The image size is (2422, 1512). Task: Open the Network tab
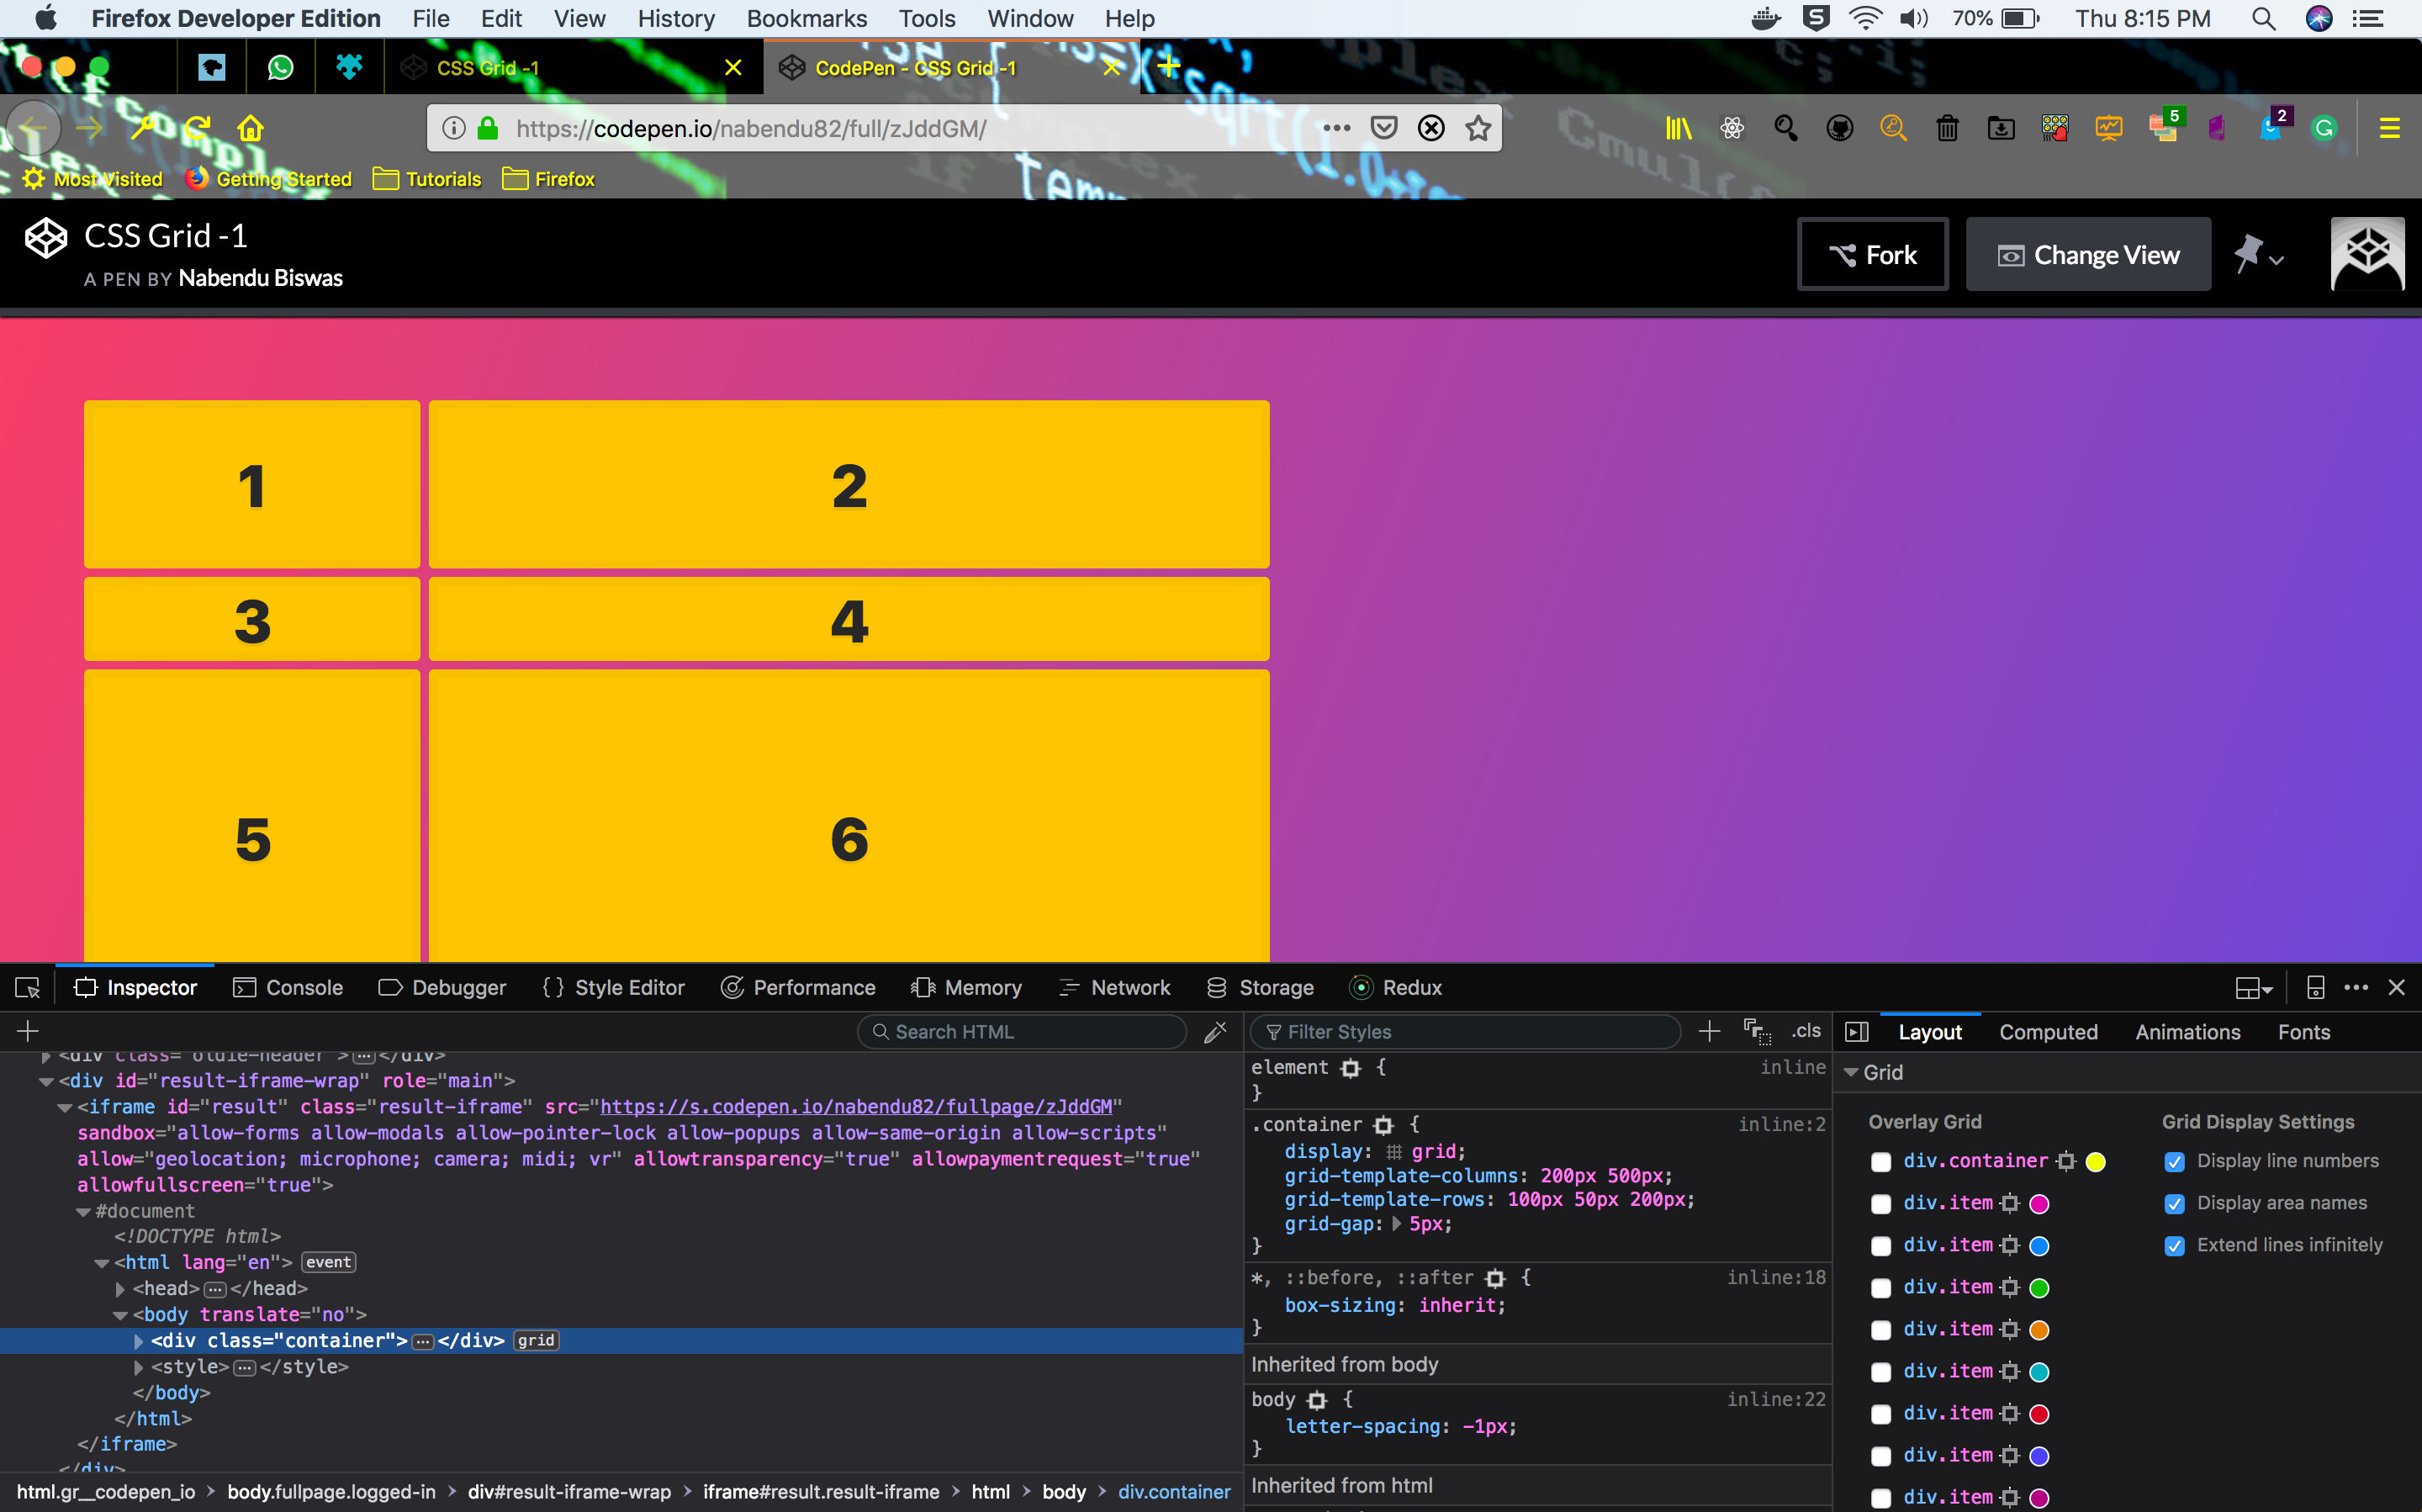[x=1114, y=988]
